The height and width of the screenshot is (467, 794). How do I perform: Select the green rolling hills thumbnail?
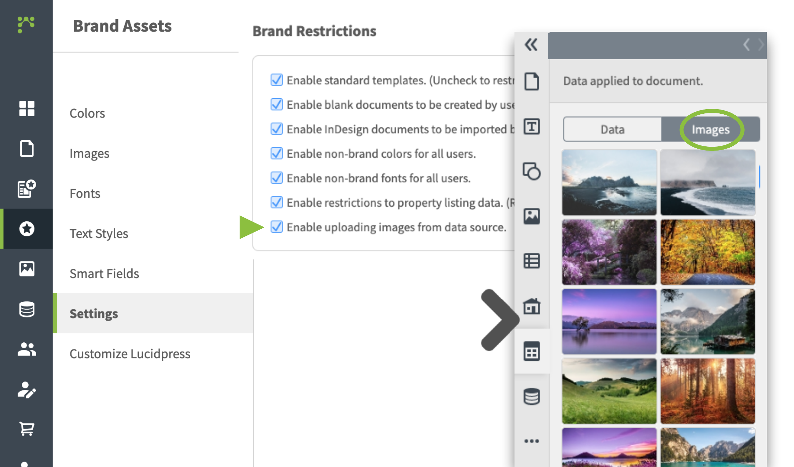coord(609,391)
